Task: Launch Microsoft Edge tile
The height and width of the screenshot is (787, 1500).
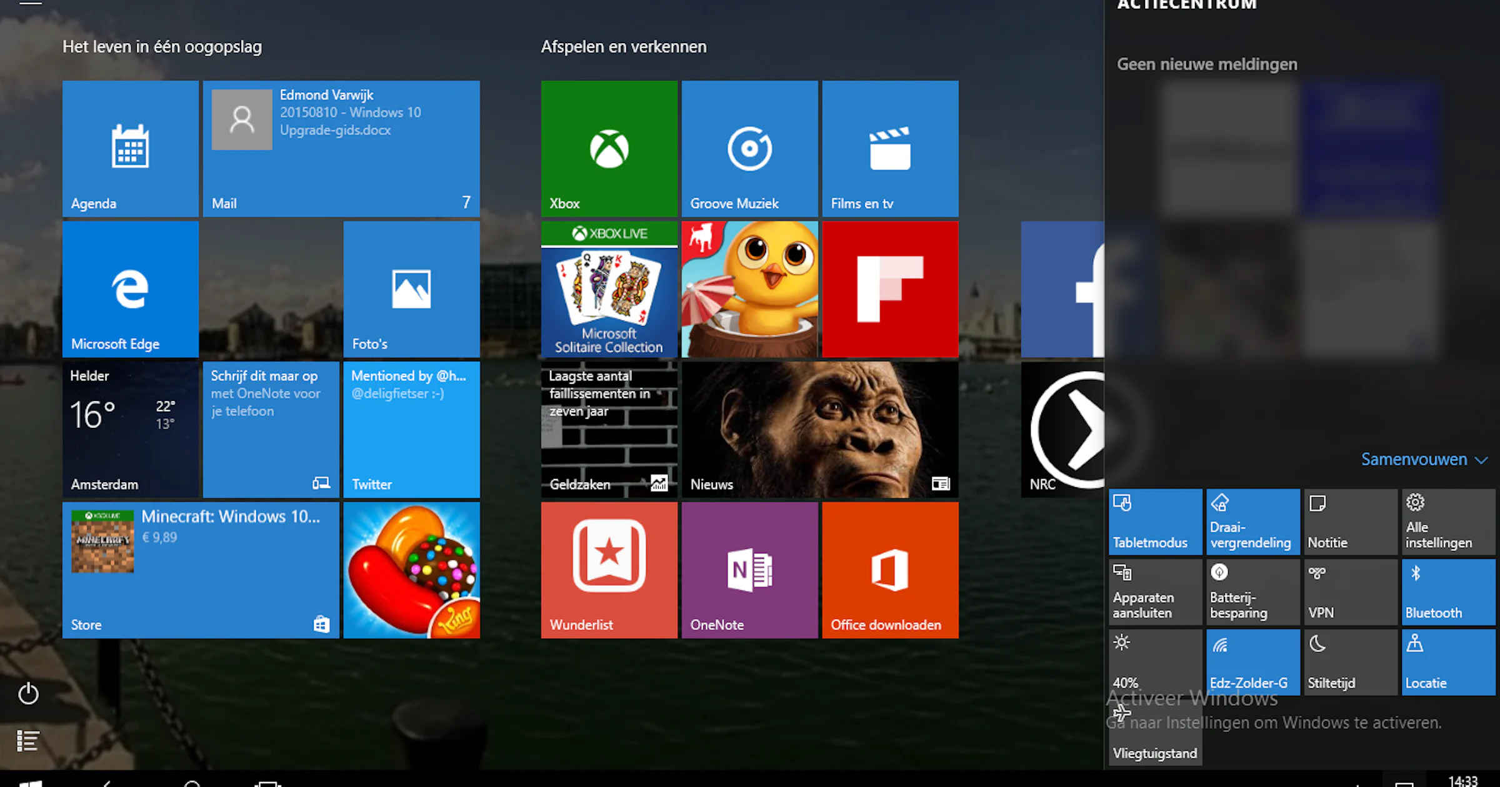Action: [131, 289]
